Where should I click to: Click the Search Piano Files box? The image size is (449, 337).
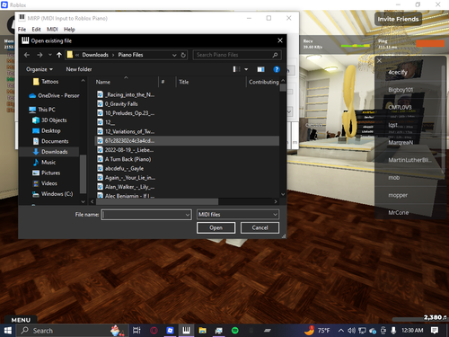click(236, 55)
